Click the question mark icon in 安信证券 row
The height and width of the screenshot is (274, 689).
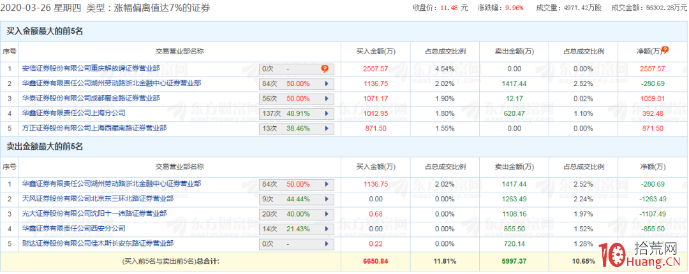click(x=324, y=69)
